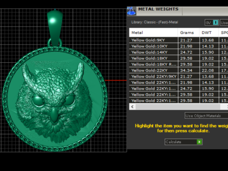Click the Metal Weights panel title

pyautogui.click(x=158, y=9)
